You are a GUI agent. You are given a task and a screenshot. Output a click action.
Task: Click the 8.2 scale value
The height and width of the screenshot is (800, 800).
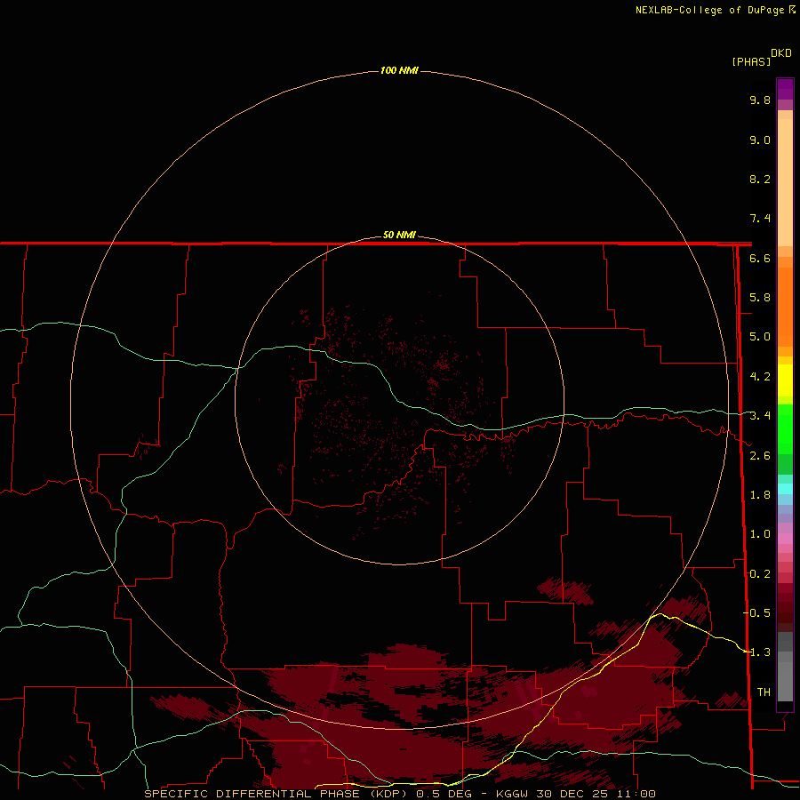click(760, 179)
